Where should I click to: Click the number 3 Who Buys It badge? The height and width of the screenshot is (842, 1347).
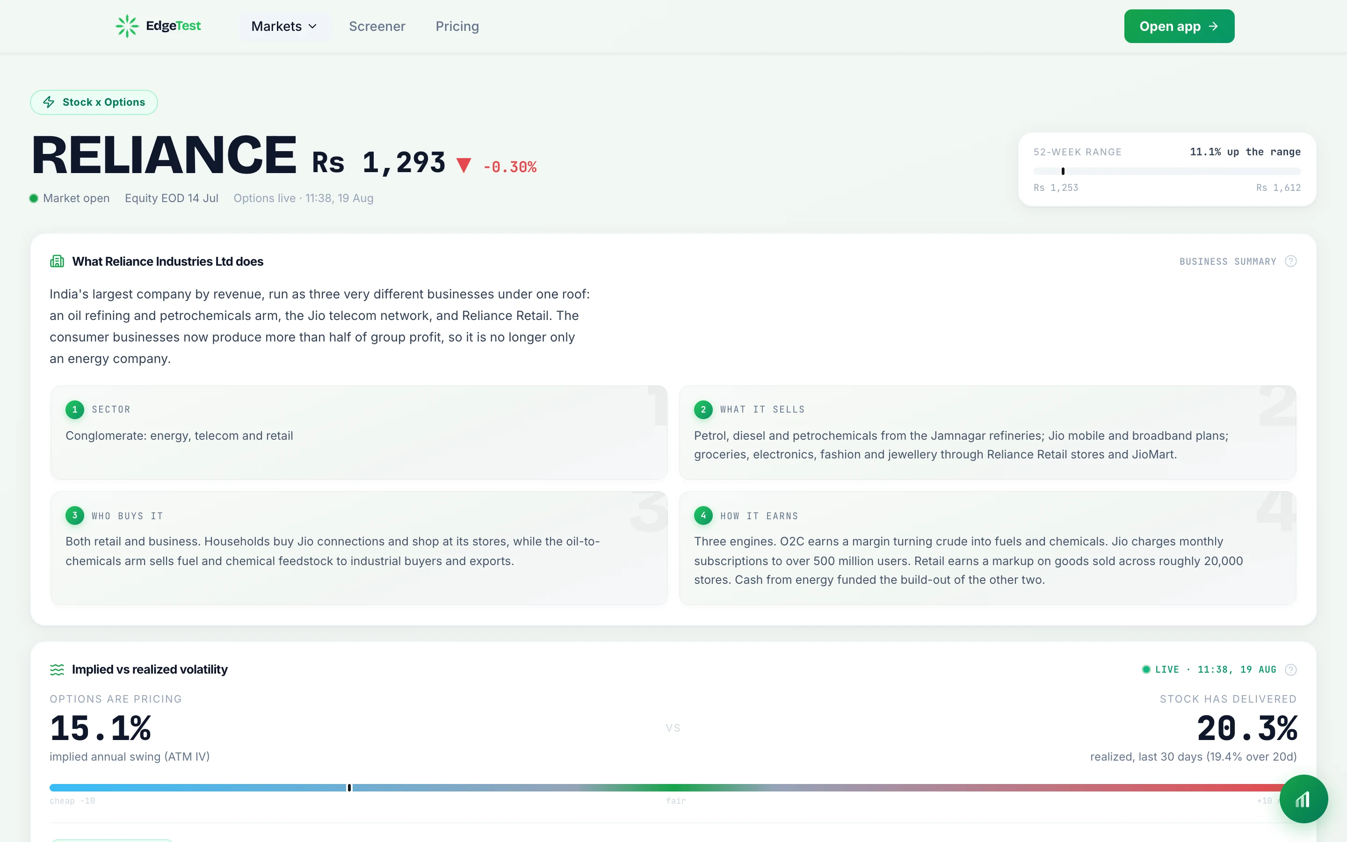[x=74, y=515]
